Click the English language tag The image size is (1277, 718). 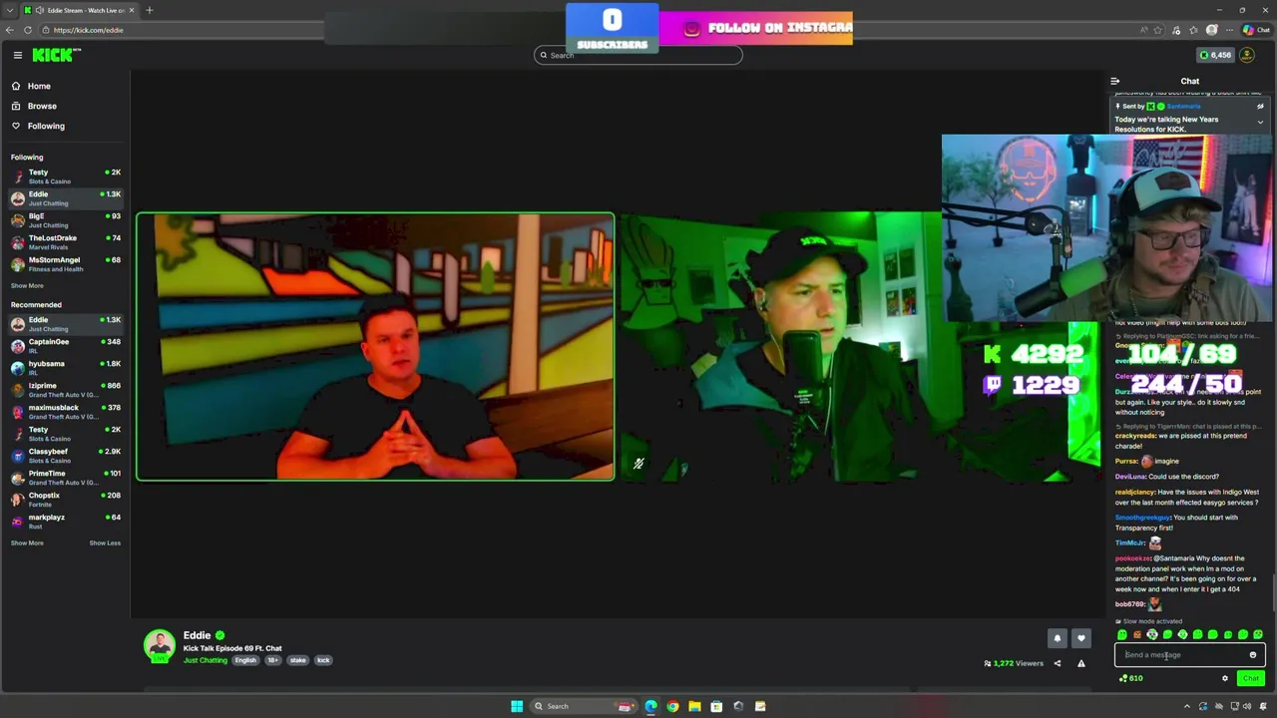(x=245, y=660)
